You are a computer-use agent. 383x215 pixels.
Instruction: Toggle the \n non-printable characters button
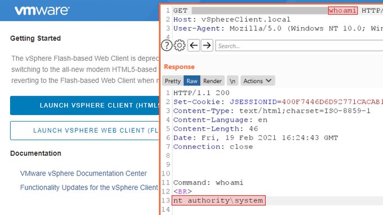click(232, 81)
